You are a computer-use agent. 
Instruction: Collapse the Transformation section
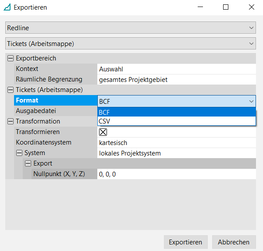11,121
